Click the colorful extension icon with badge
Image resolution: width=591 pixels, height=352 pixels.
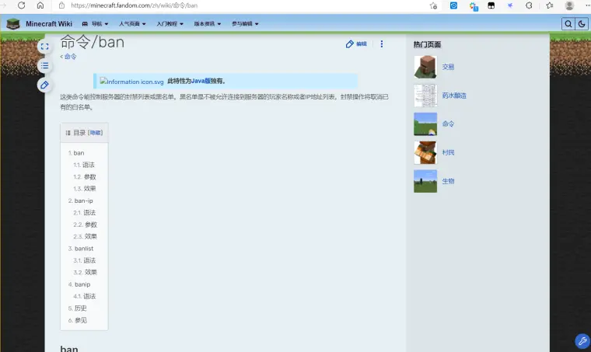[x=474, y=5]
